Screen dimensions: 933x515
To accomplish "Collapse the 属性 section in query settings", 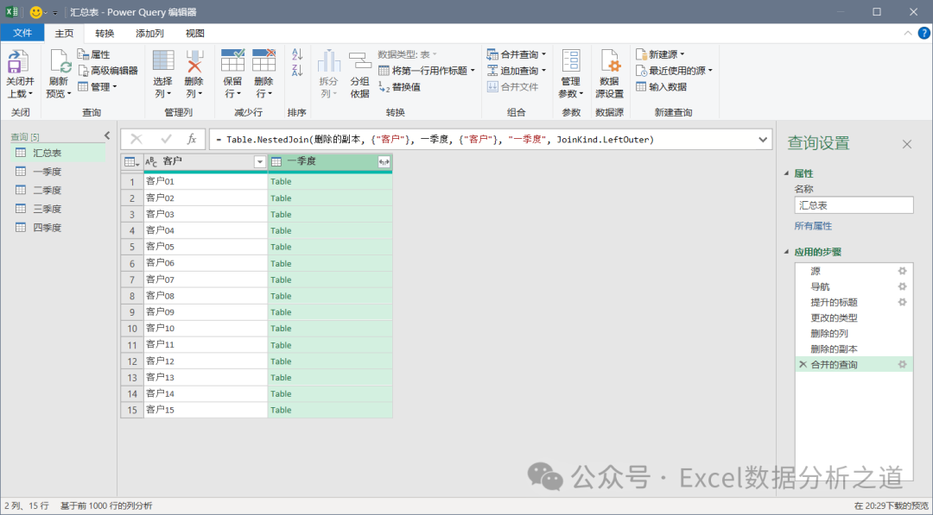I will tap(787, 173).
